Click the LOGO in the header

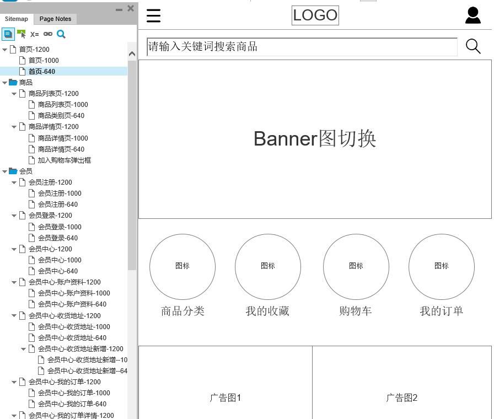(x=315, y=15)
